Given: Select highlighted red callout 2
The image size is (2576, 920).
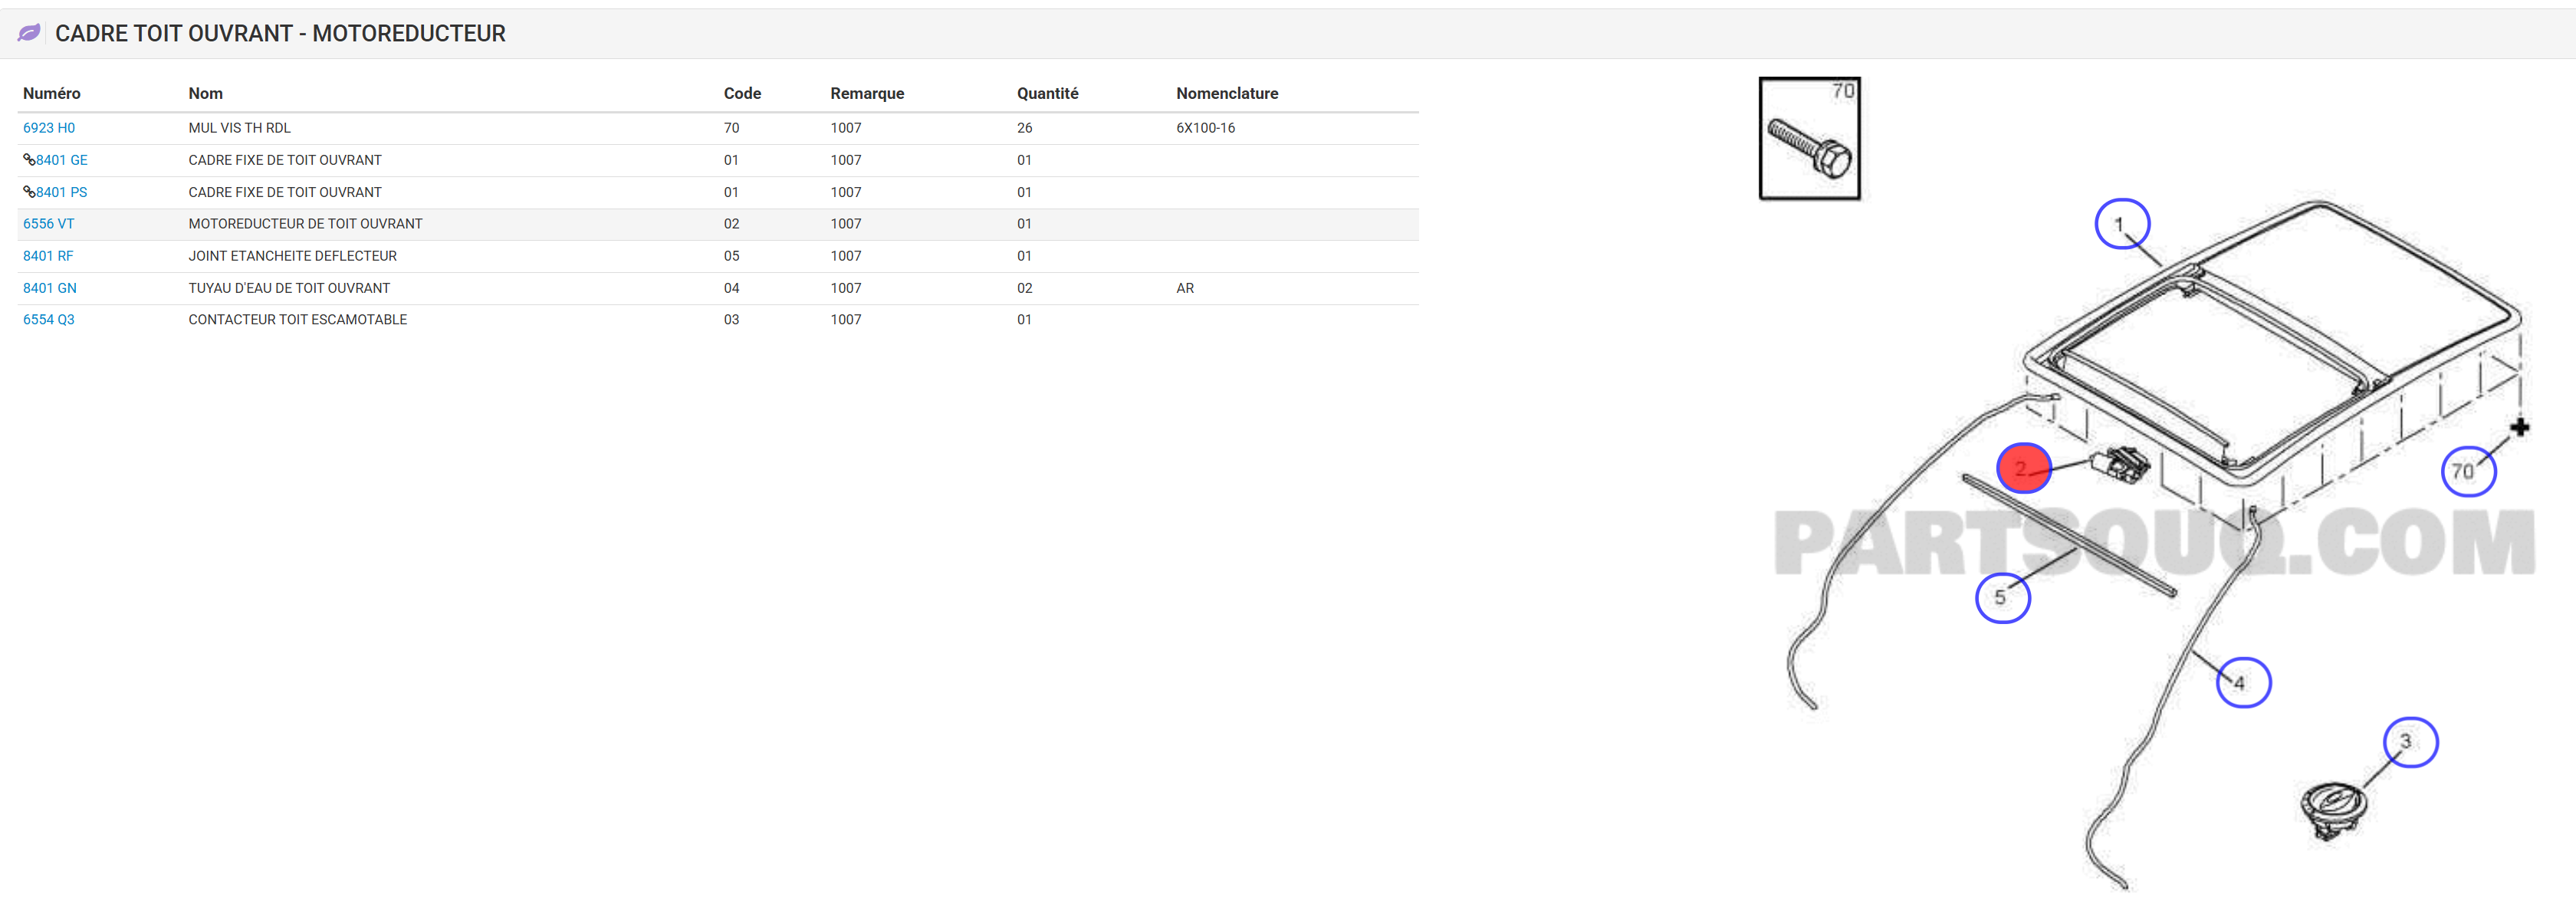Looking at the screenshot, I should pos(2023,469).
